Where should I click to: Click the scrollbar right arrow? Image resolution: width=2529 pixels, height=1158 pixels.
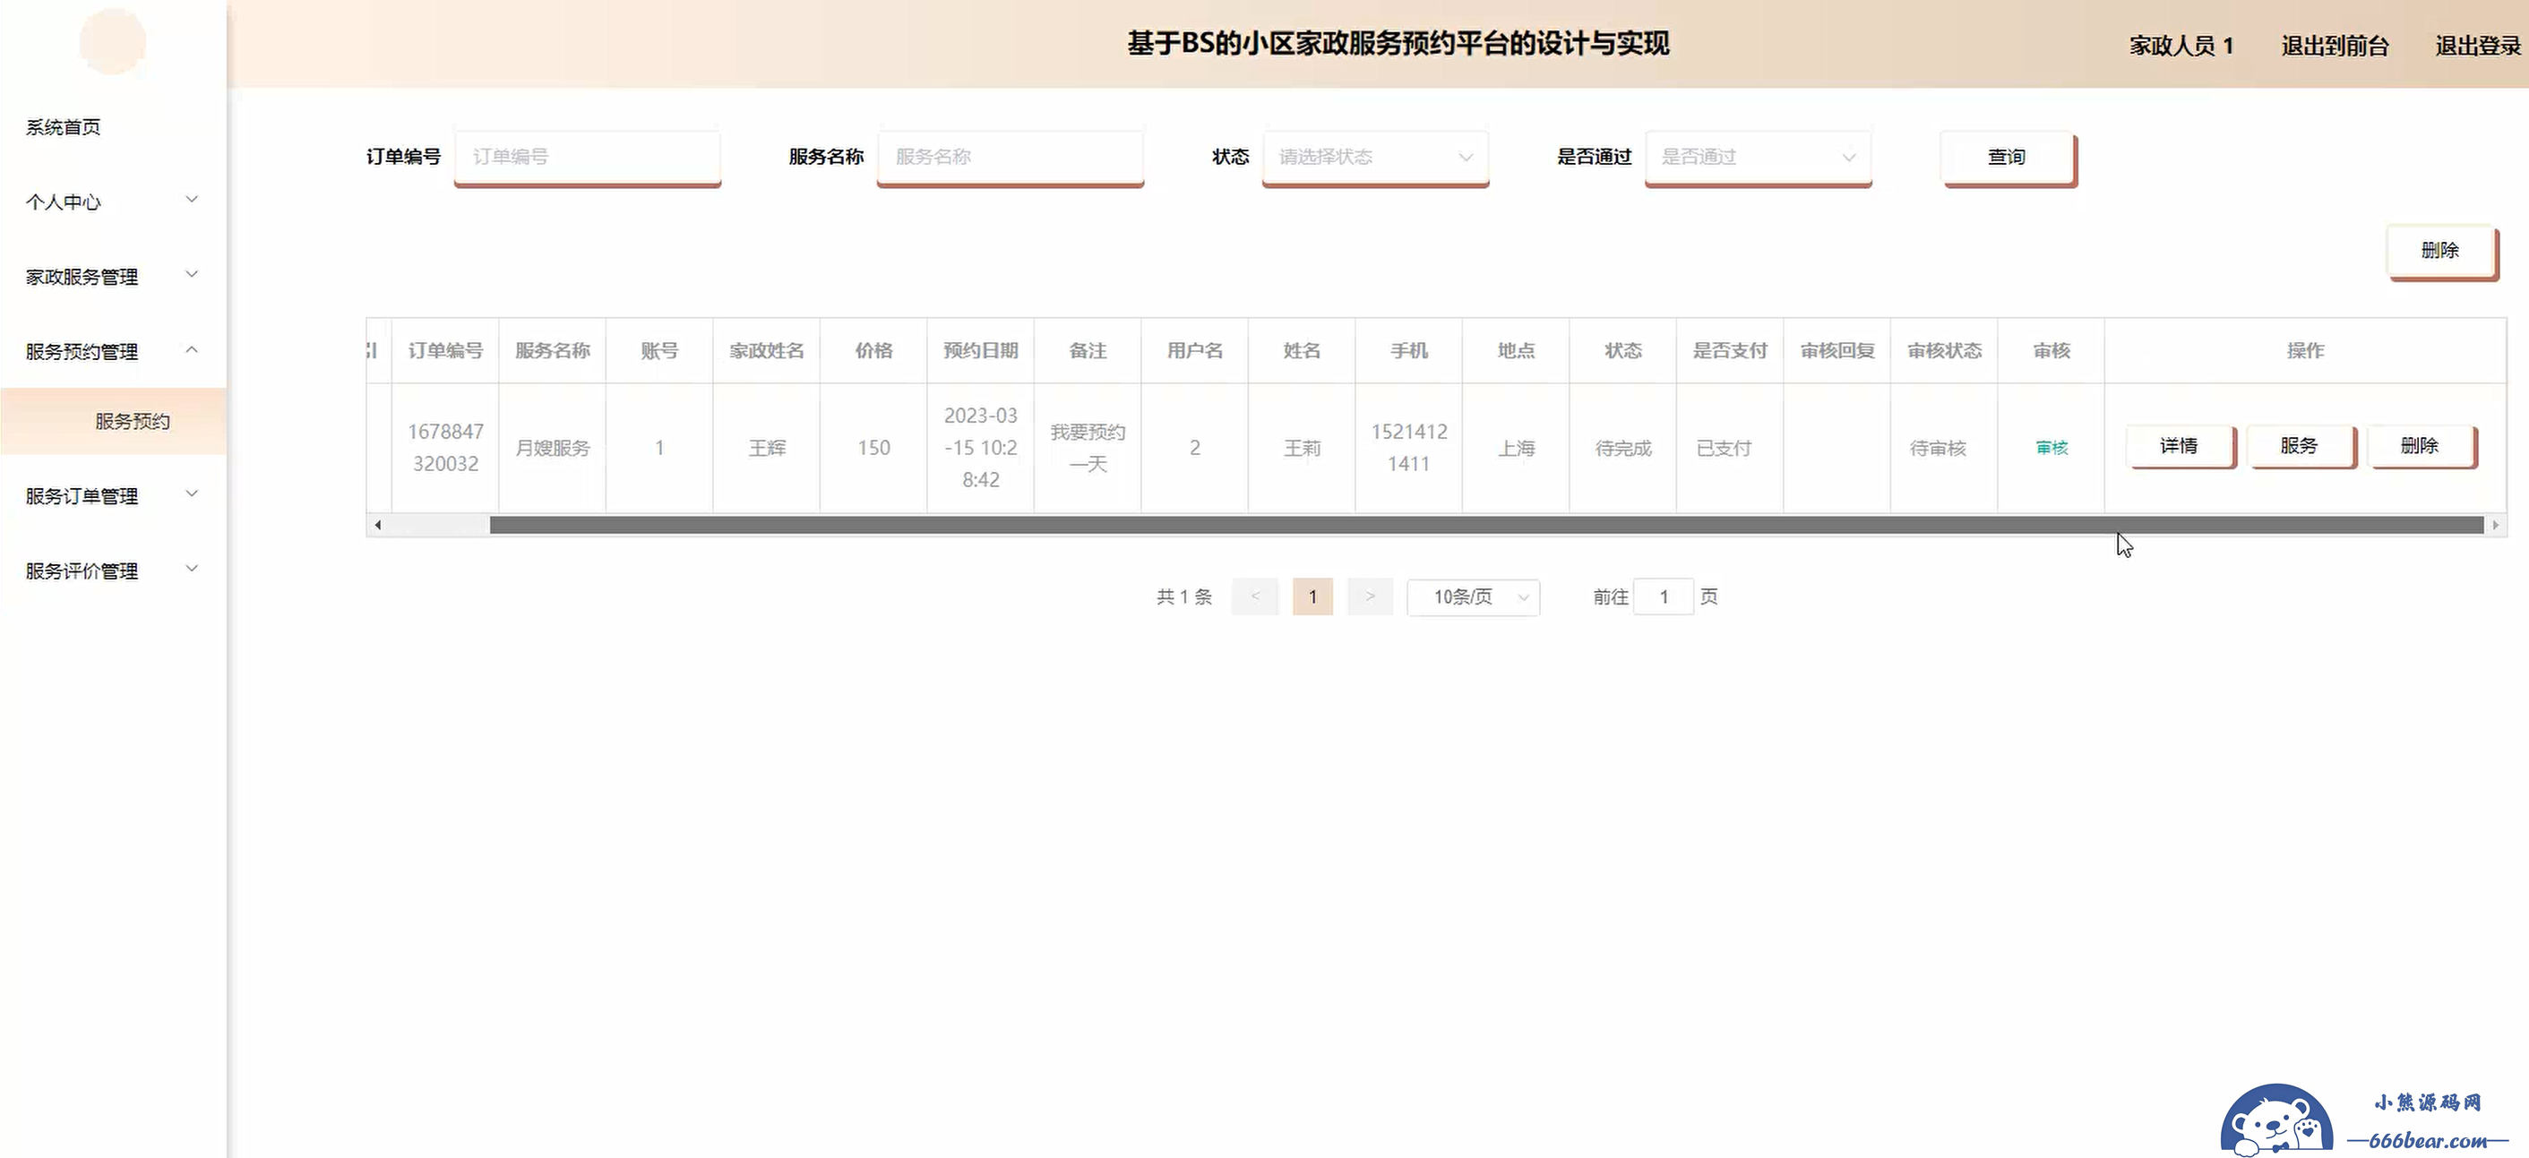click(x=2495, y=525)
